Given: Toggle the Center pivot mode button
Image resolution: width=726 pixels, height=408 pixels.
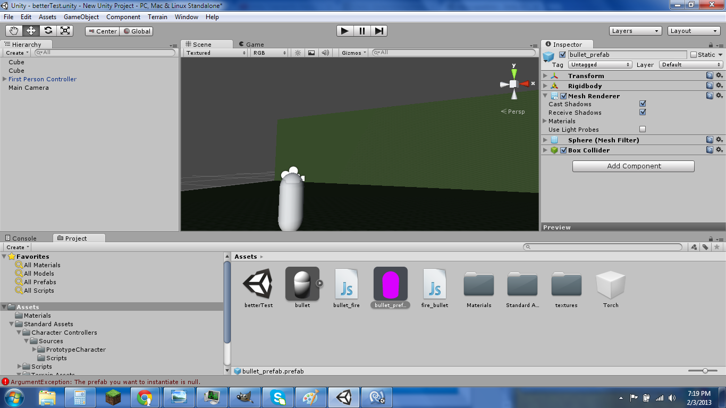Looking at the screenshot, I should pyautogui.click(x=102, y=31).
